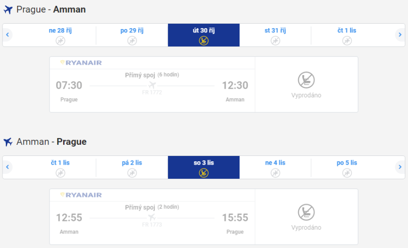Click the outbound Prague - Amman airplane icon
The height and width of the screenshot is (248, 408).
coord(8,10)
